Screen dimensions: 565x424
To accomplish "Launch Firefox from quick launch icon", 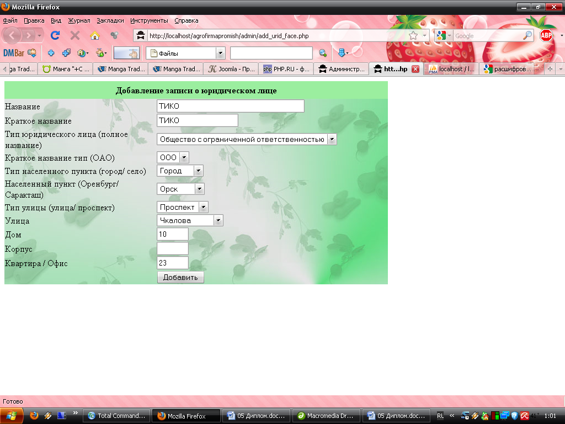I will pyautogui.click(x=34, y=415).
